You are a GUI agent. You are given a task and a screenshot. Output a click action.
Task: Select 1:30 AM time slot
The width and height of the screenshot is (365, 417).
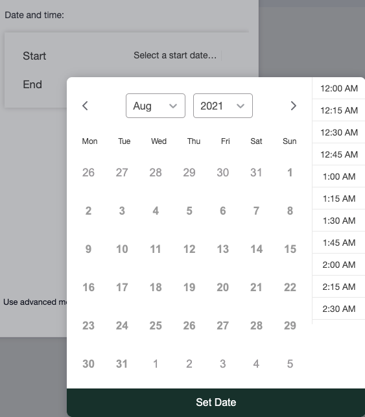338,220
